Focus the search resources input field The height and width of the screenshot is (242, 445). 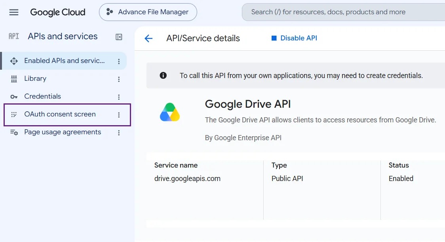(343, 12)
